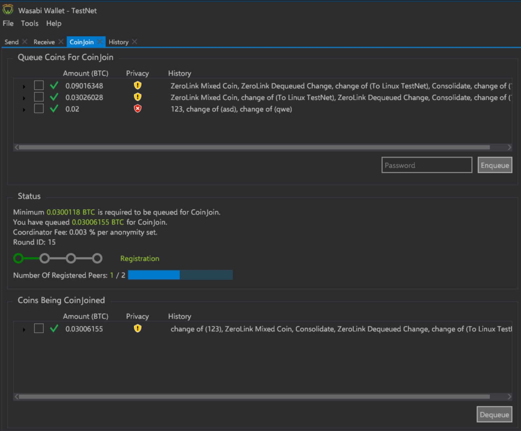Screen dimensions: 521x431
Task: Tick the checkbox of the 0.03006155 coin being coinjoined
Action: click(39, 328)
